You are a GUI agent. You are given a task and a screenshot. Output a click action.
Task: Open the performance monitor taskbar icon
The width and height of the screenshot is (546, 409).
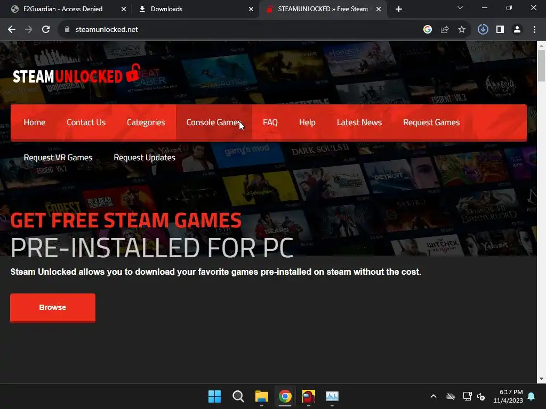tap(332, 396)
